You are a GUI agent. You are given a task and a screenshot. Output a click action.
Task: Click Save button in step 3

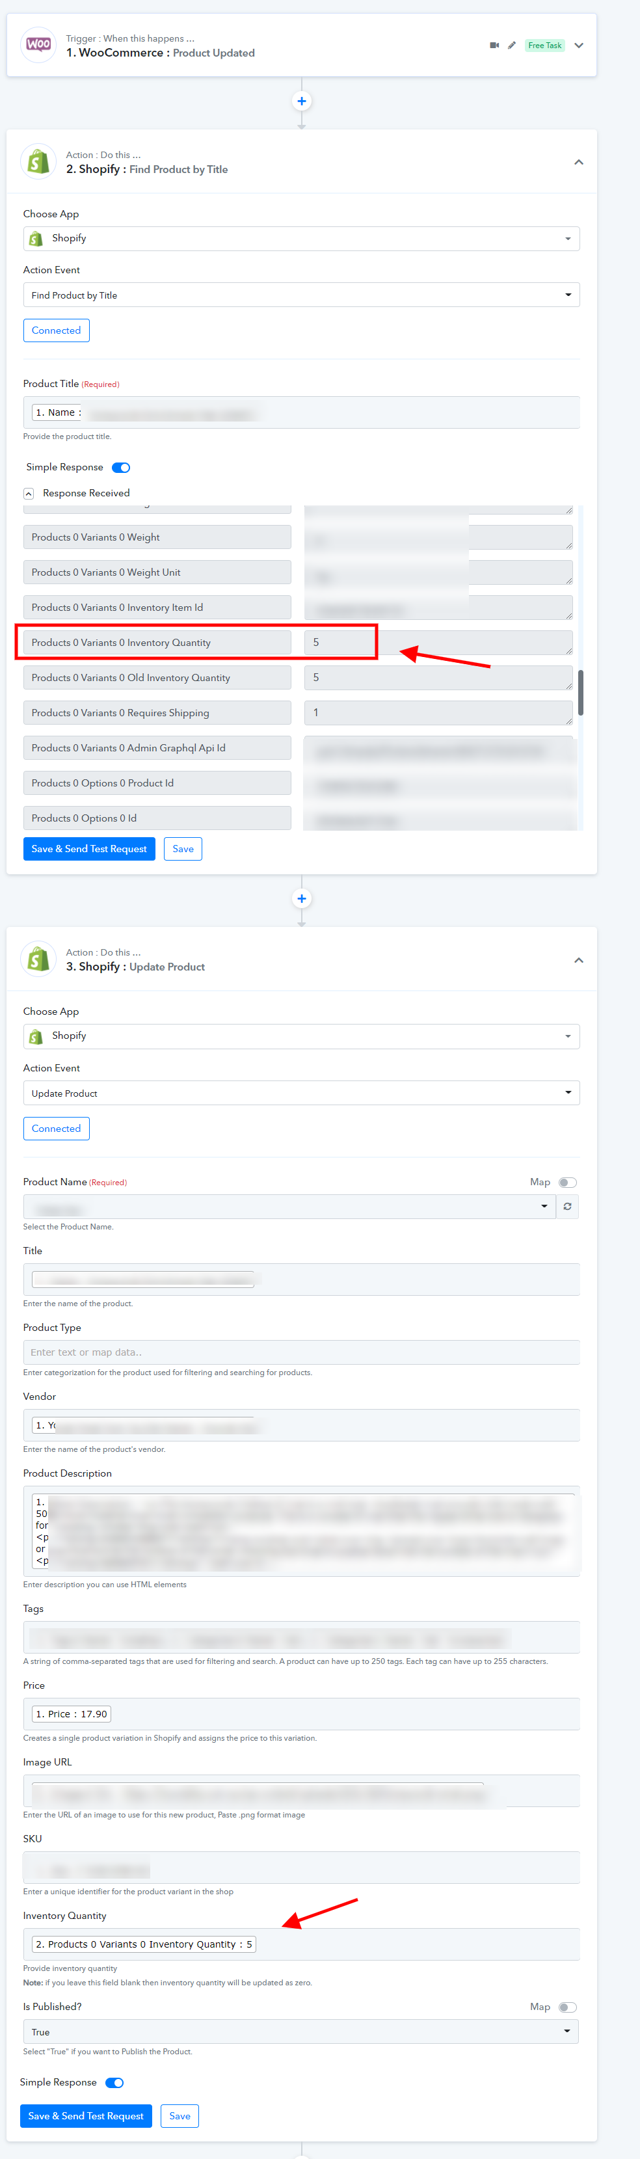(x=180, y=2116)
